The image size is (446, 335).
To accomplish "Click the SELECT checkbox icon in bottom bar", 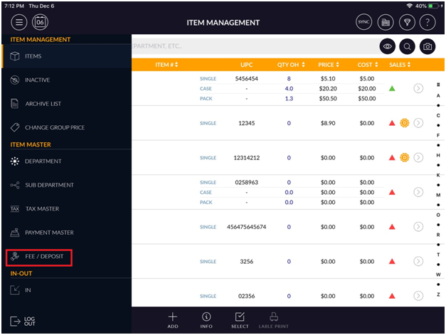I will coord(240,319).
